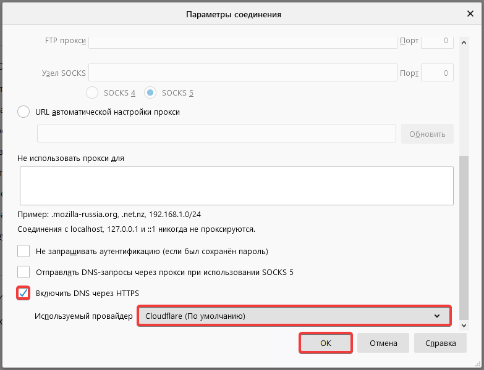
Task: Click the Обновить button
Action: [427, 134]
